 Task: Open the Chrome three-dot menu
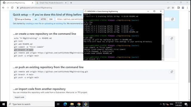click(187, 8)
